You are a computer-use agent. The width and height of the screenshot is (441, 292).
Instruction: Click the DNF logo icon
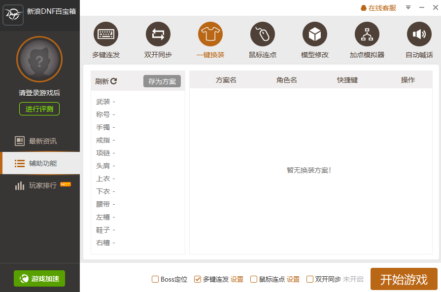(13, 15)
